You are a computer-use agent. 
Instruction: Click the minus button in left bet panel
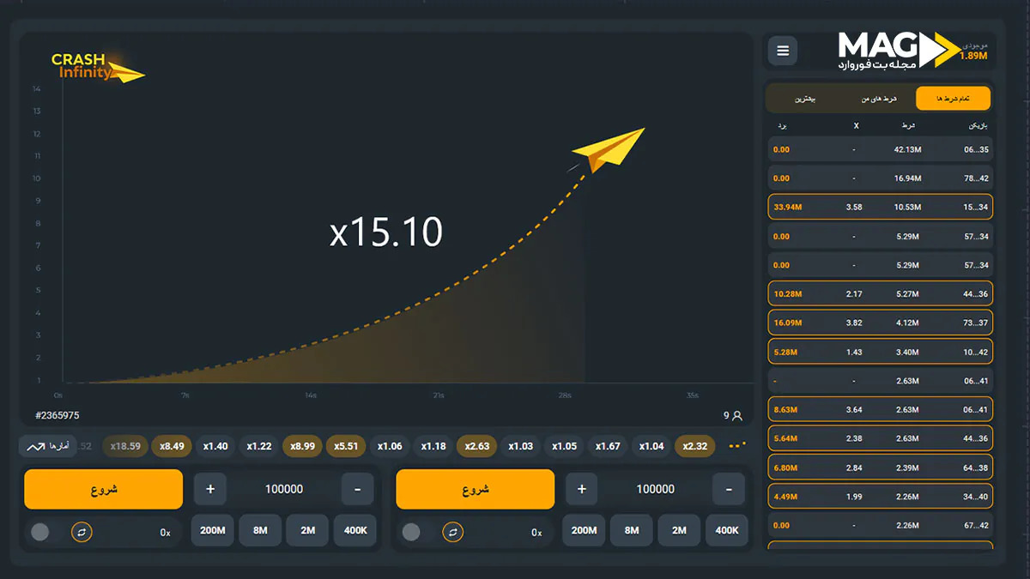(x=357, y=489)
